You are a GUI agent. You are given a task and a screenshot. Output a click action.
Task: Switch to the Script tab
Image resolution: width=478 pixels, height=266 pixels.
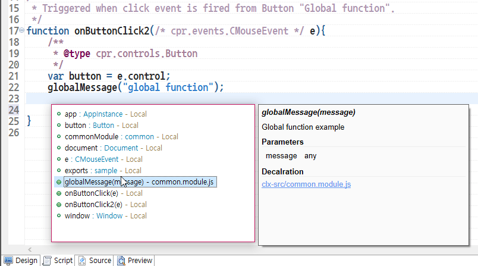pyautogui.click(x=58, y=261)
